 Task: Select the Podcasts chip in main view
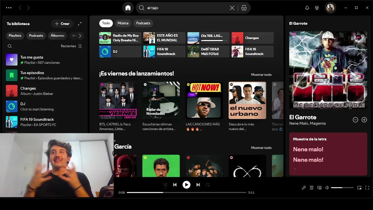[143, 23]
